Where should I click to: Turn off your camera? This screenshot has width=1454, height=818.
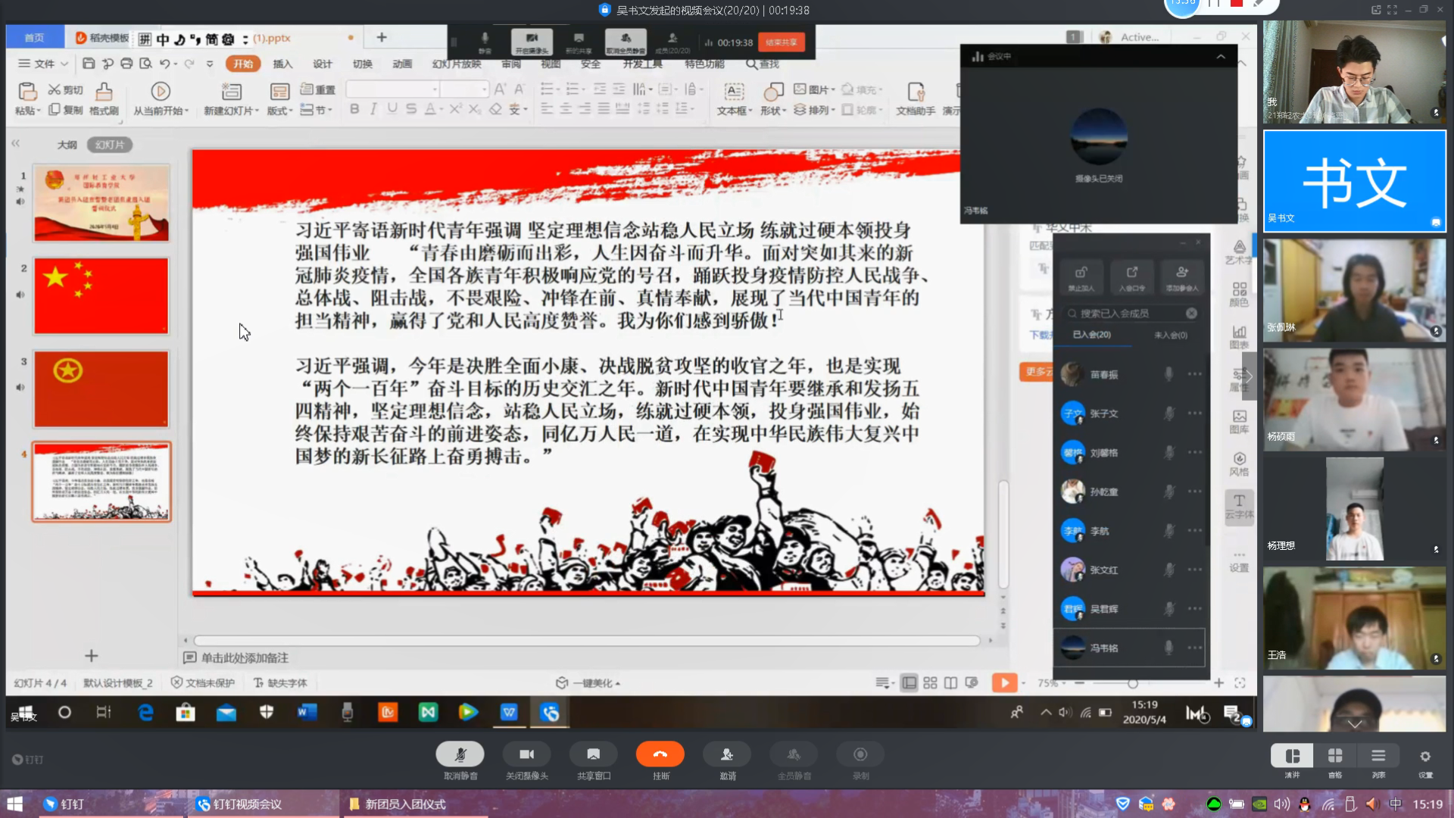pyautogui.click(x=526, y=754)
